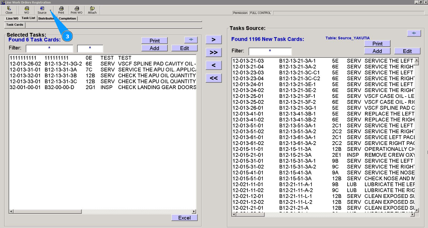This screenshot has width=428, height=228.
Task: Remove all tasks with the << button
Action: coord(214,78)
